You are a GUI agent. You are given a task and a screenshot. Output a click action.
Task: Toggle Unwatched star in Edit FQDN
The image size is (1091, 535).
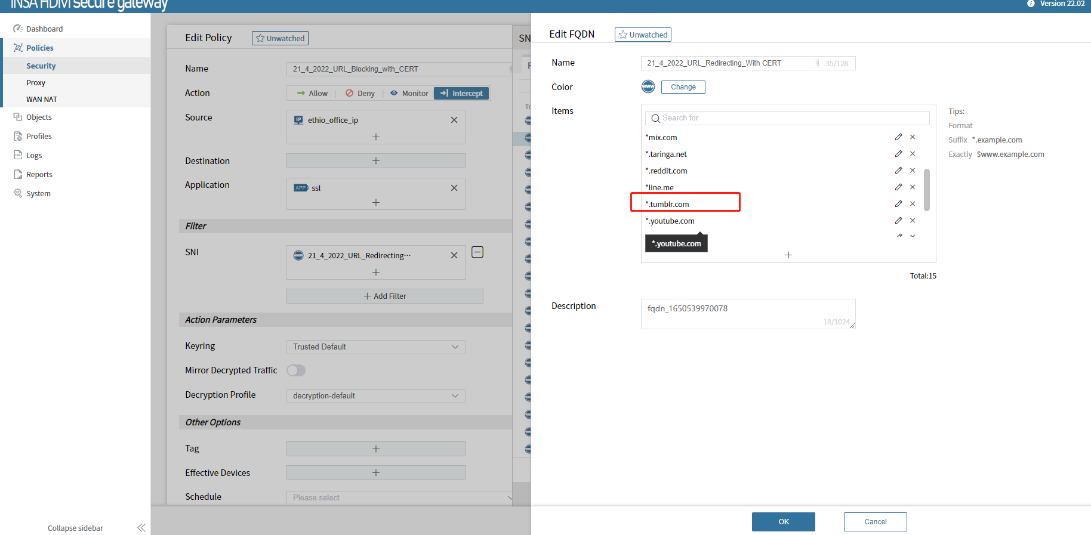(643, 35)
